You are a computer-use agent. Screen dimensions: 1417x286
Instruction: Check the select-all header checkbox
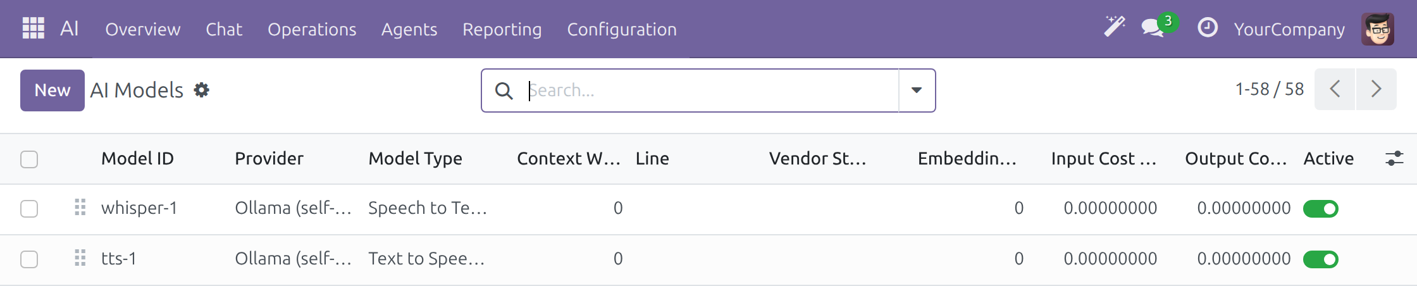coord(29,159)
